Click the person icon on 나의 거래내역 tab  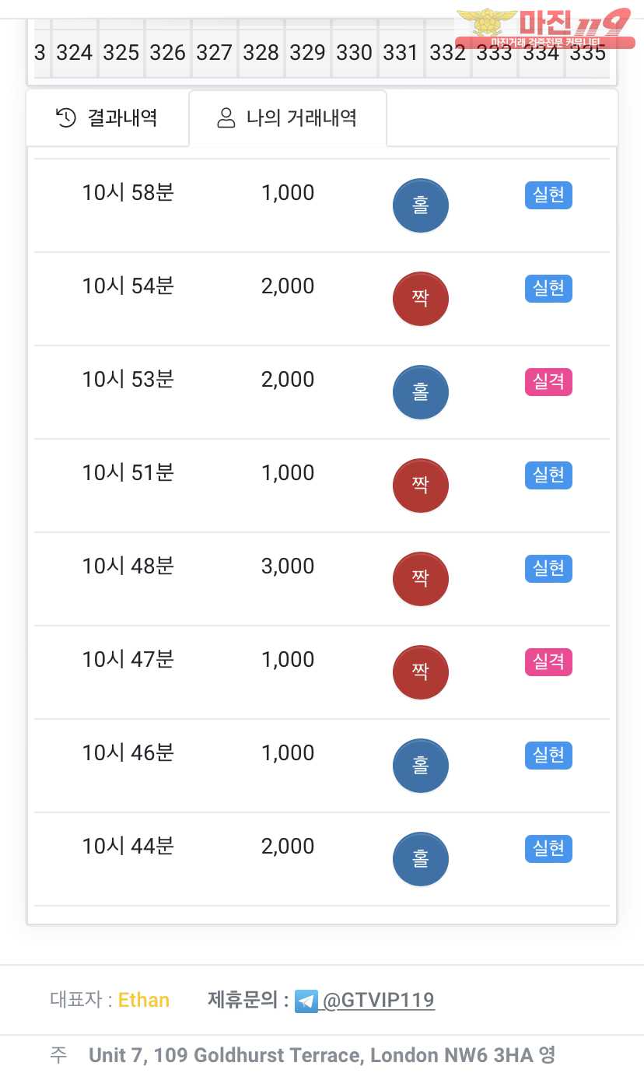click(226, 118)
